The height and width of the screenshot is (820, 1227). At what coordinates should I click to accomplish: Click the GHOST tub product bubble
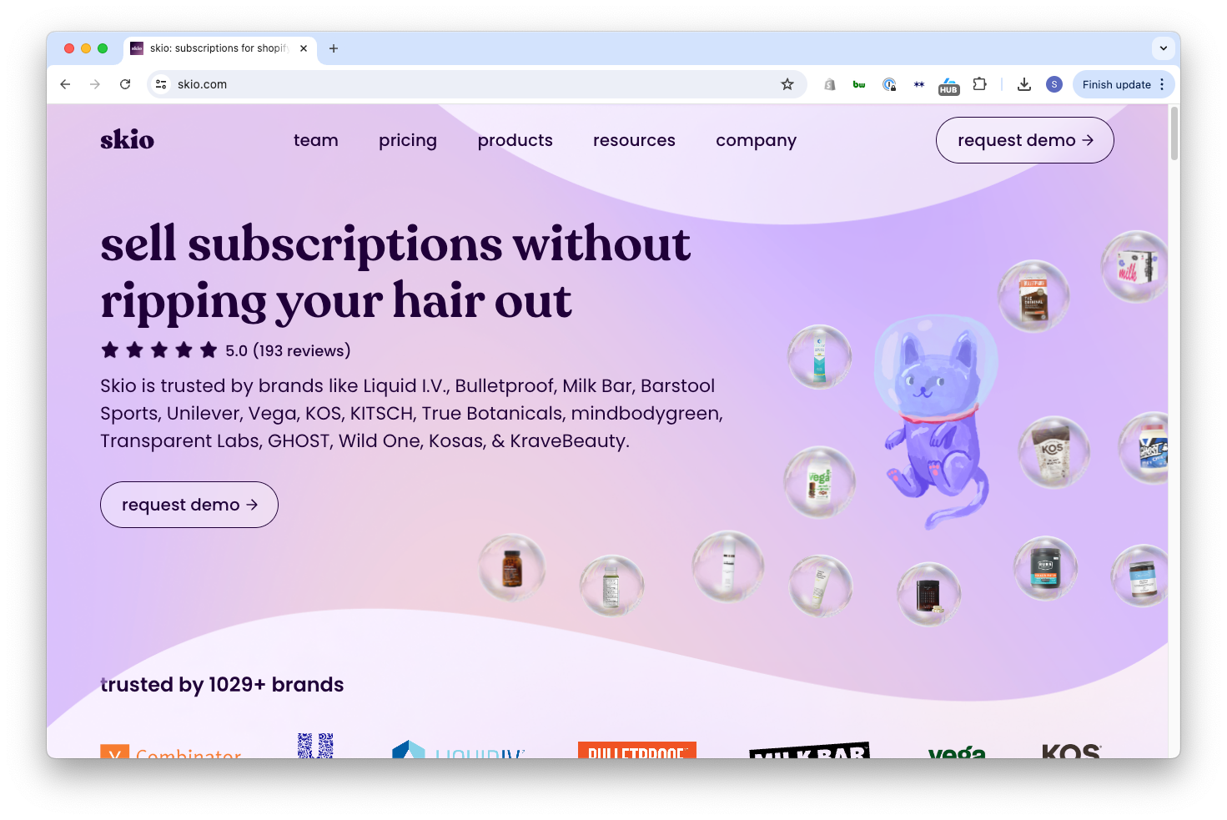pos(1144,448)
